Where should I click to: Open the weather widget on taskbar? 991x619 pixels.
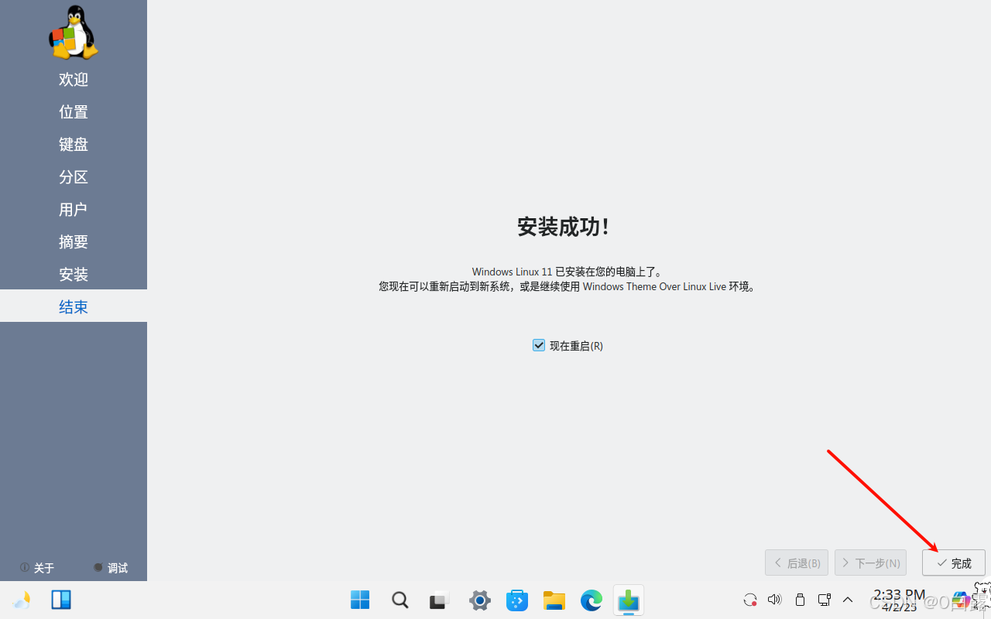(22, 600)
